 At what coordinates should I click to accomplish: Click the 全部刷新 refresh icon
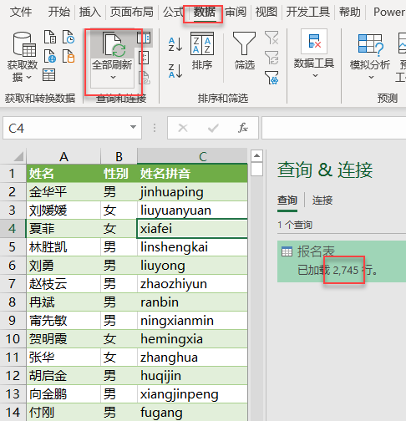point(114,44)
